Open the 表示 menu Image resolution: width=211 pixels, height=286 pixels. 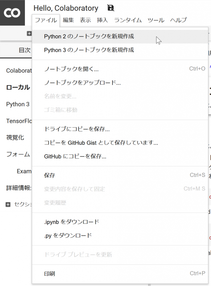click(85, 20)
